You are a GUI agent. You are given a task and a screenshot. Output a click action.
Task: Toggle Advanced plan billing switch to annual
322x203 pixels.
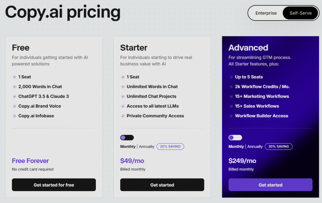[235, 137]
